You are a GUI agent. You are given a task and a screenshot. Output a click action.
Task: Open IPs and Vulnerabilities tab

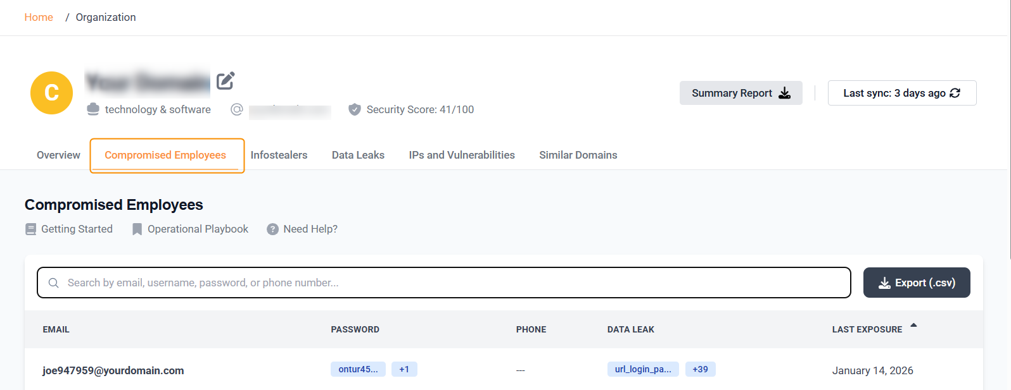(x=461, y=155)
